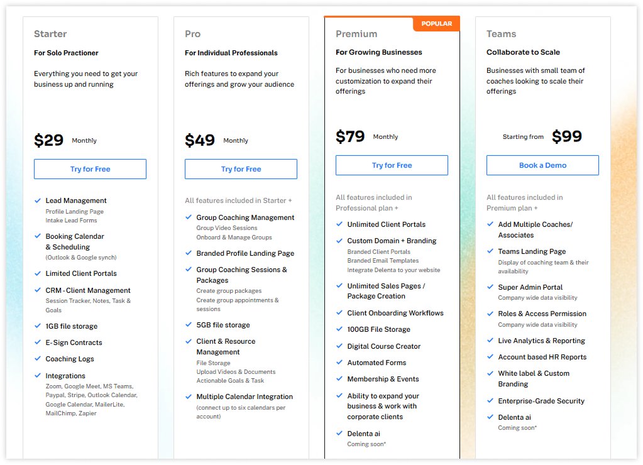643x465 pixels.
Task: Click the Pro plan Try for Free button
Action: 241,169
